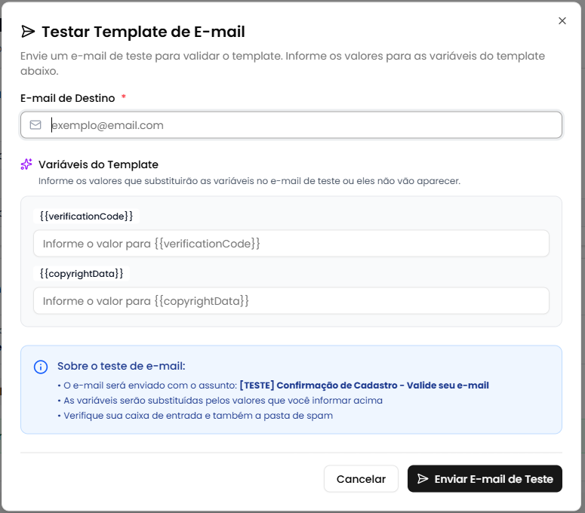Screen dimensions: 585x513
Task: Click the note about variables being substituted
Action: coord(223,401)
